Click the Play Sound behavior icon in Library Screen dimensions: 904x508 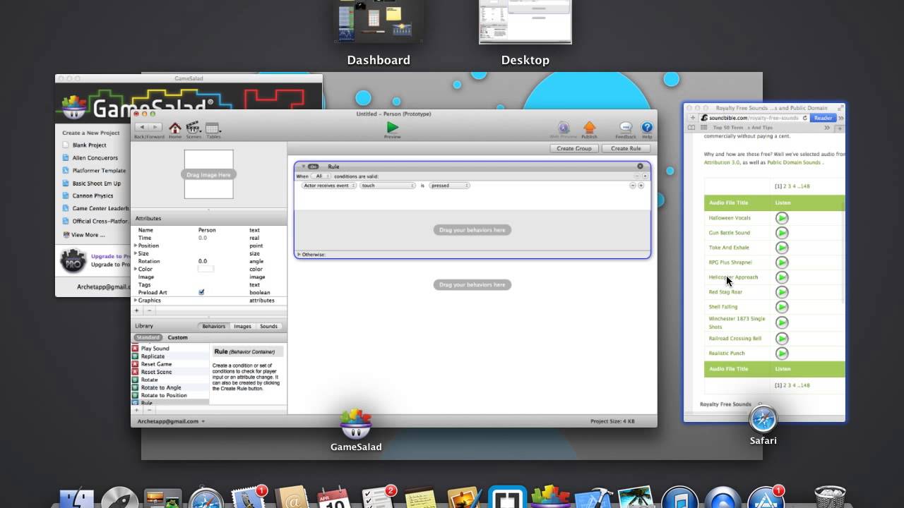click(135, 349)
